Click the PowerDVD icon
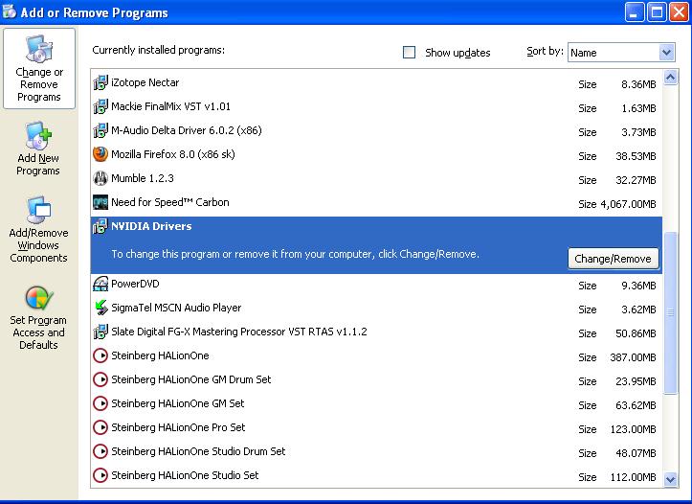The image size is (692, 504). (x=100, y=284)
